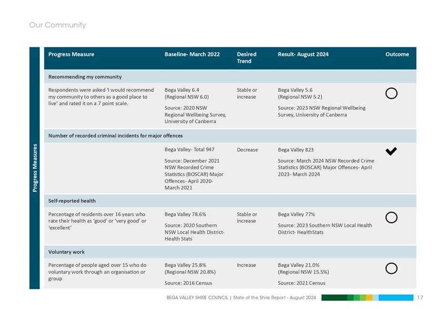Click the 'Desired Trend' column header
The image size is (437, 309).
pyautogui.click(x=247, y=58)
